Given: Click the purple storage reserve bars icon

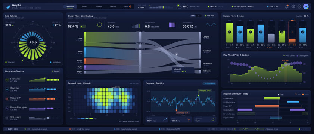Looking at the screenshot, I should tap(172, 25).
